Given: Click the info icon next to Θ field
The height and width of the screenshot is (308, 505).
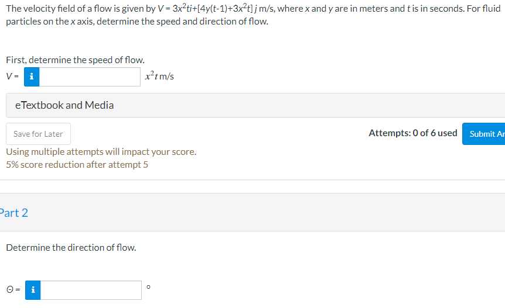Looking at the screenshot, I should [33, 290].
